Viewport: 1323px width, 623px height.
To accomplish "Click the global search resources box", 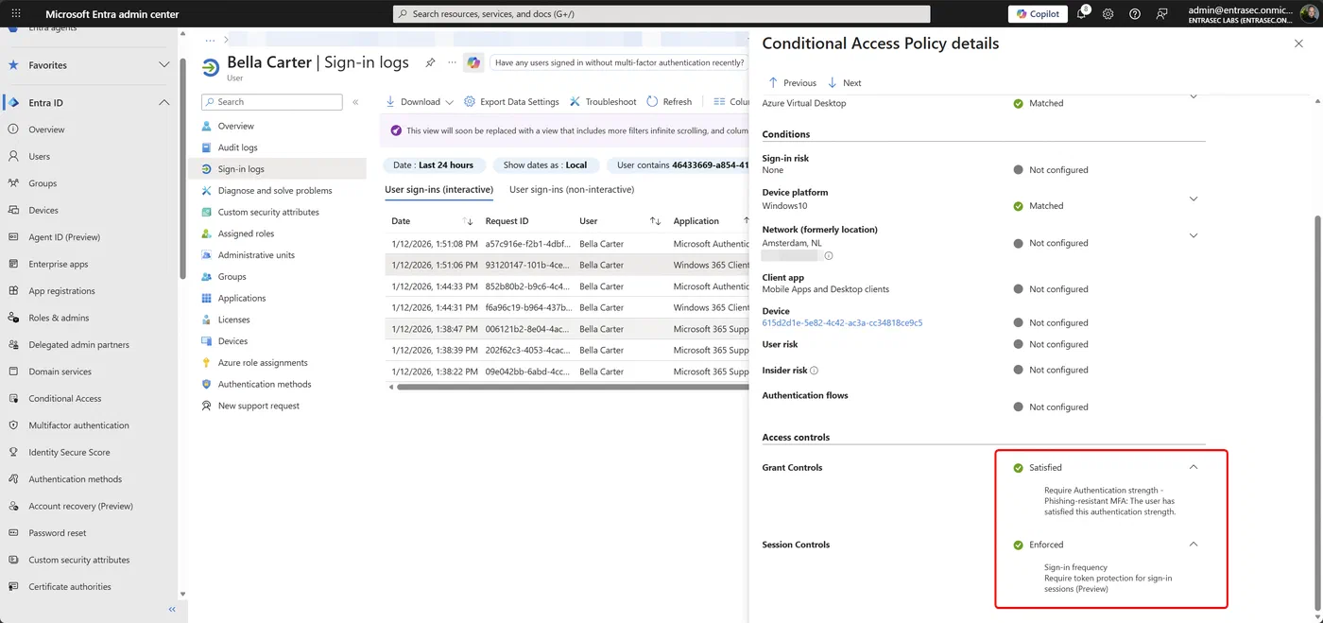I will click(x=661, y=14).
